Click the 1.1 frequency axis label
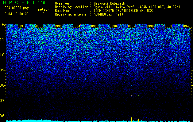Image resolution: width=193 pixels, height=122 pixels. (x=2, y=40)
